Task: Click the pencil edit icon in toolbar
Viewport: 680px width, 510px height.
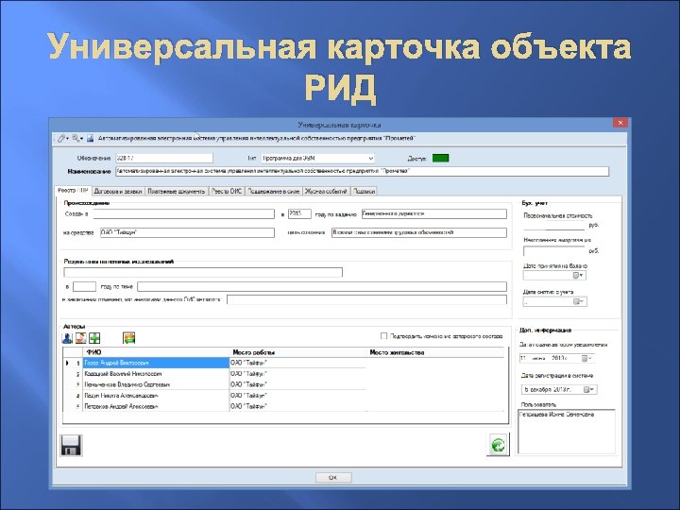Action: pos(61,138)
